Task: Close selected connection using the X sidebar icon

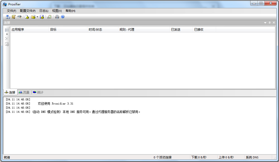Action: coord(7,38)
